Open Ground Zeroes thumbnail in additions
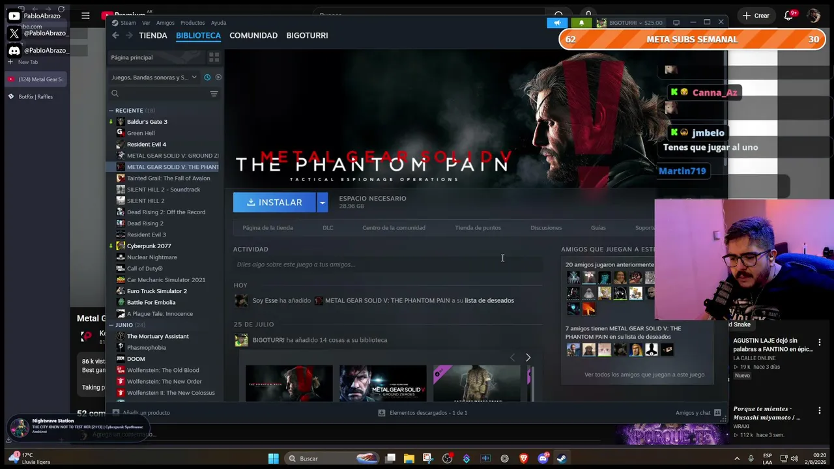The height and width of the screenshot is (469, 834). (x=382, y=384)
